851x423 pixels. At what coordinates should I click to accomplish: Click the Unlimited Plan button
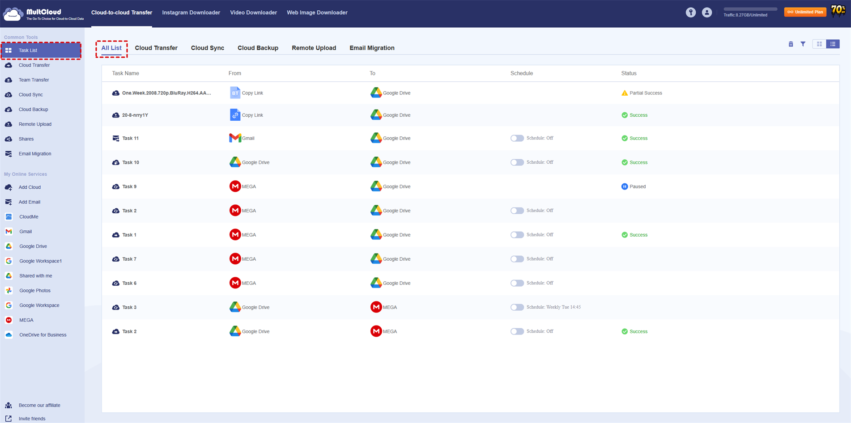pyautogui.click(x=805, y=12)
